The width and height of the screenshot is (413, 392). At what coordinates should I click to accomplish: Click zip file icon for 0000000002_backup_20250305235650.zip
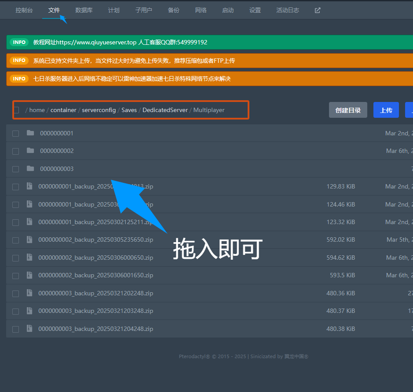click(29, 240)
